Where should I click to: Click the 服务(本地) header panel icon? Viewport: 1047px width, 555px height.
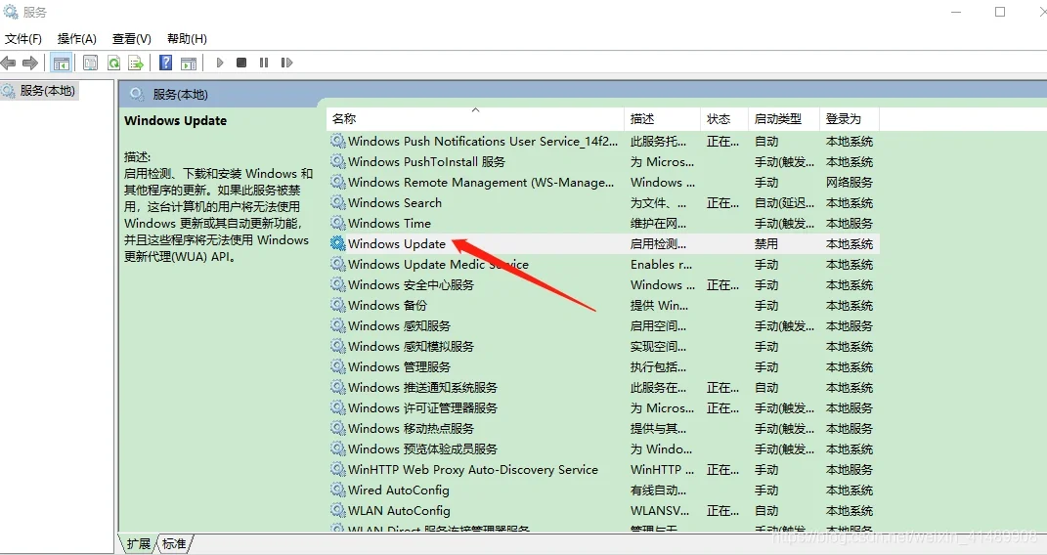tap(137, 94)
